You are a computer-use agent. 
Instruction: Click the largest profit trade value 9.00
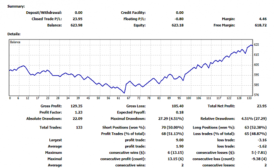pyautogui.click(x=180, y=140)
